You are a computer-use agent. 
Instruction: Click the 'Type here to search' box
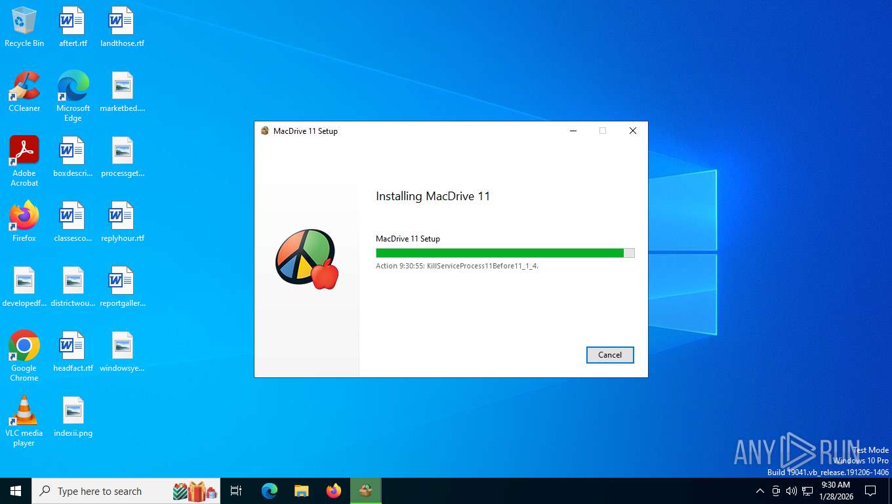(126, 491)
